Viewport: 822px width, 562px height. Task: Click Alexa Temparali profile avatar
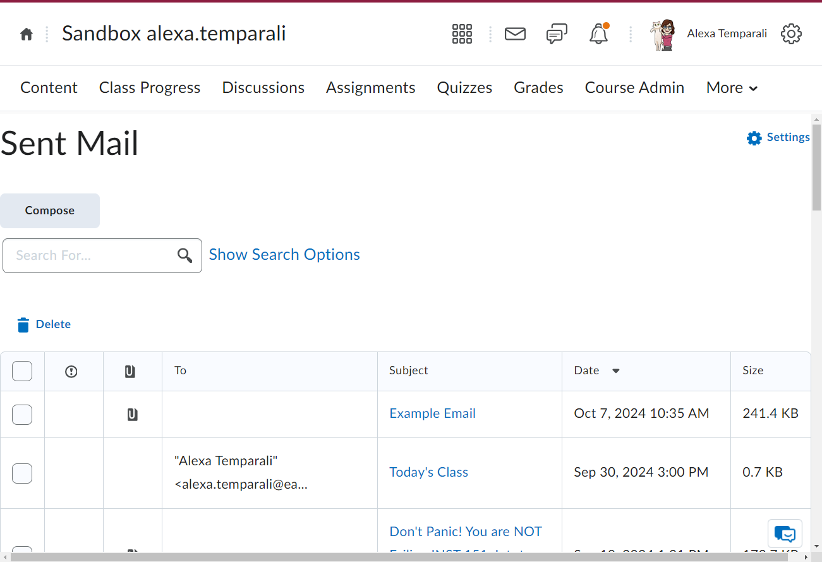(x=663, y=35)
